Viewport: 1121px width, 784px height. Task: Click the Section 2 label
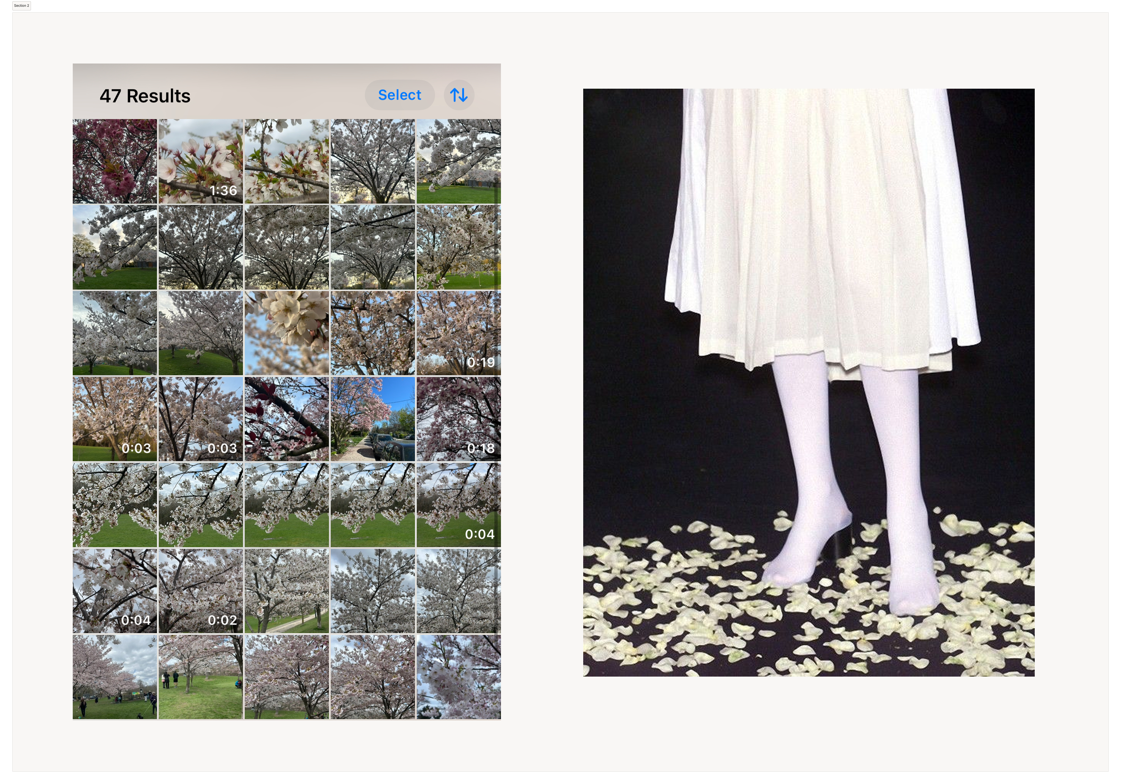coord(21,6)
